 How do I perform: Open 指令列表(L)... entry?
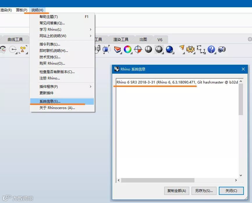[x=62, y=44]
